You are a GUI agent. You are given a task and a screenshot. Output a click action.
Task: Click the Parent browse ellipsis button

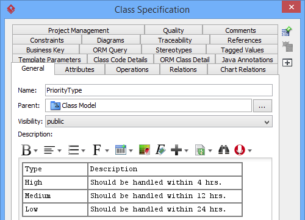[x=262, y=105]
